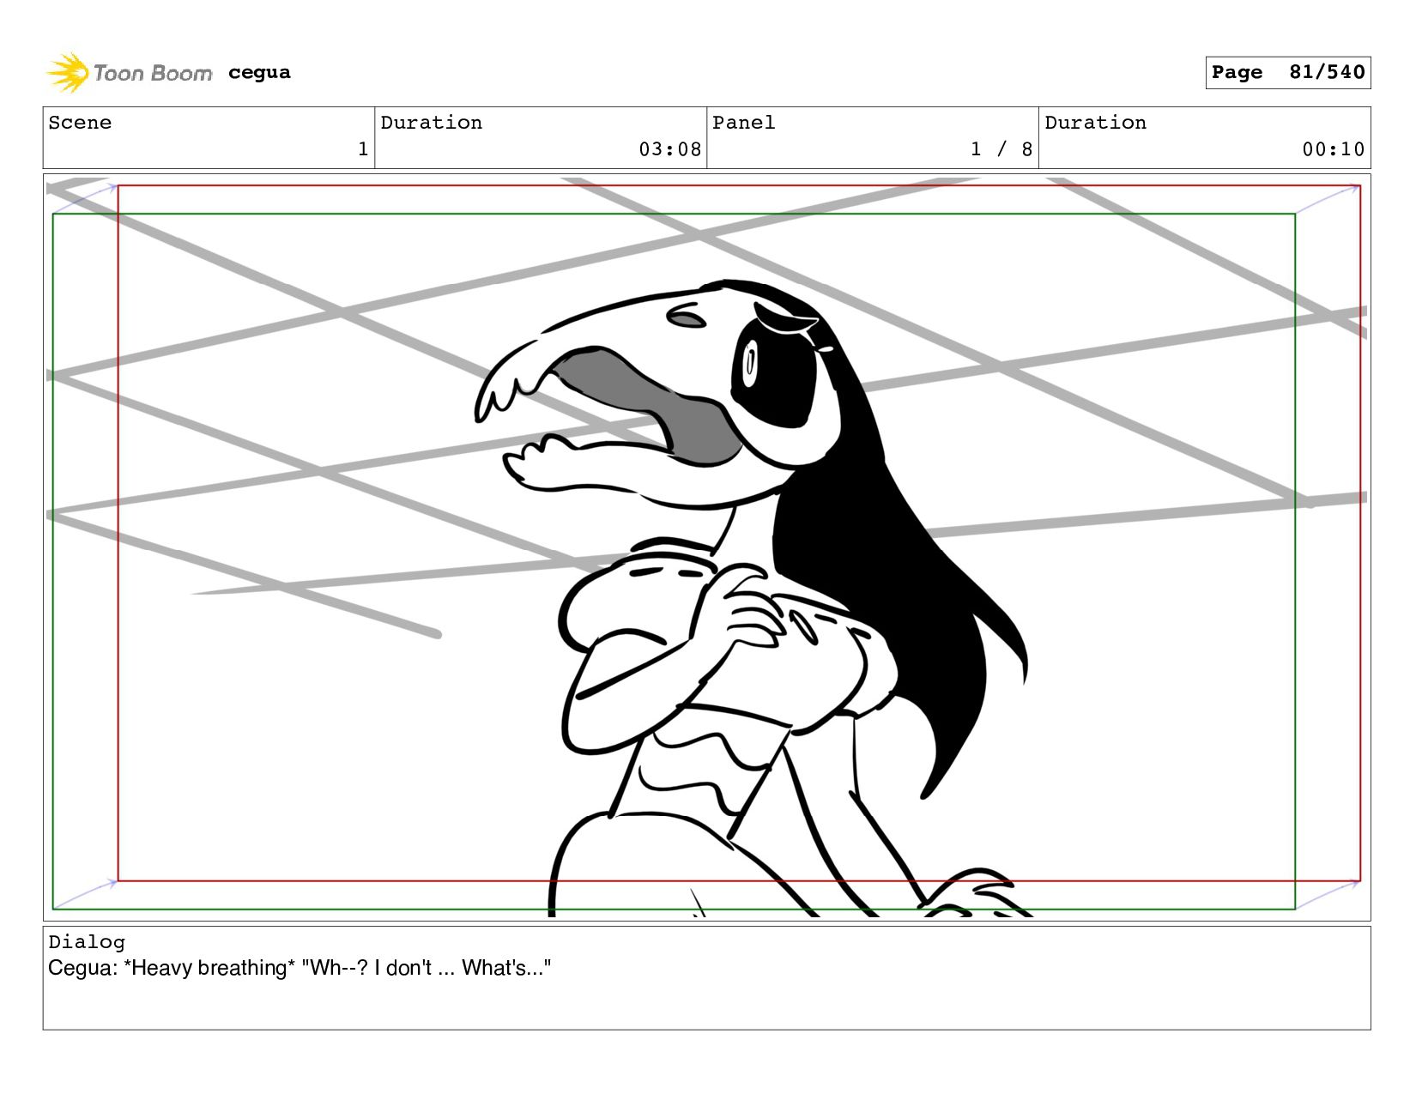This screenshot has width=1416, height=1094.
Task: Click the 'Dialog' label
Action: 87,942
